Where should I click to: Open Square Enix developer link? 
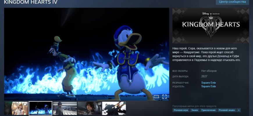(209, 83)
